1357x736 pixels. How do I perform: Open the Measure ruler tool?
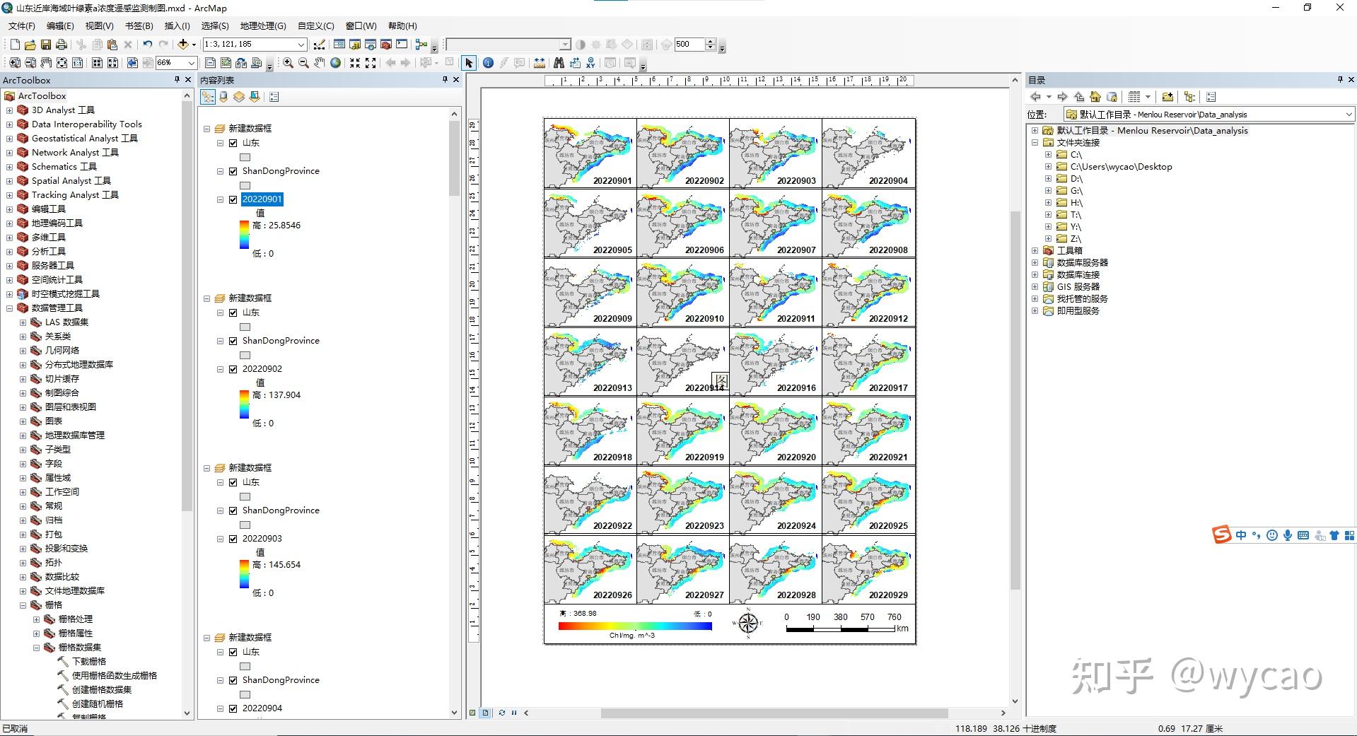pyautogui.click(x=540, y=63)
